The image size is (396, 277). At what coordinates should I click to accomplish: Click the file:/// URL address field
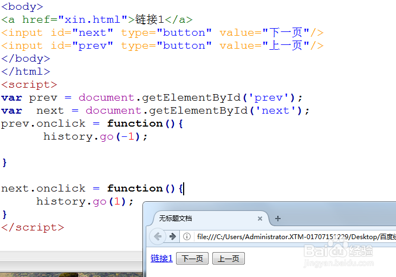point(295,236)
